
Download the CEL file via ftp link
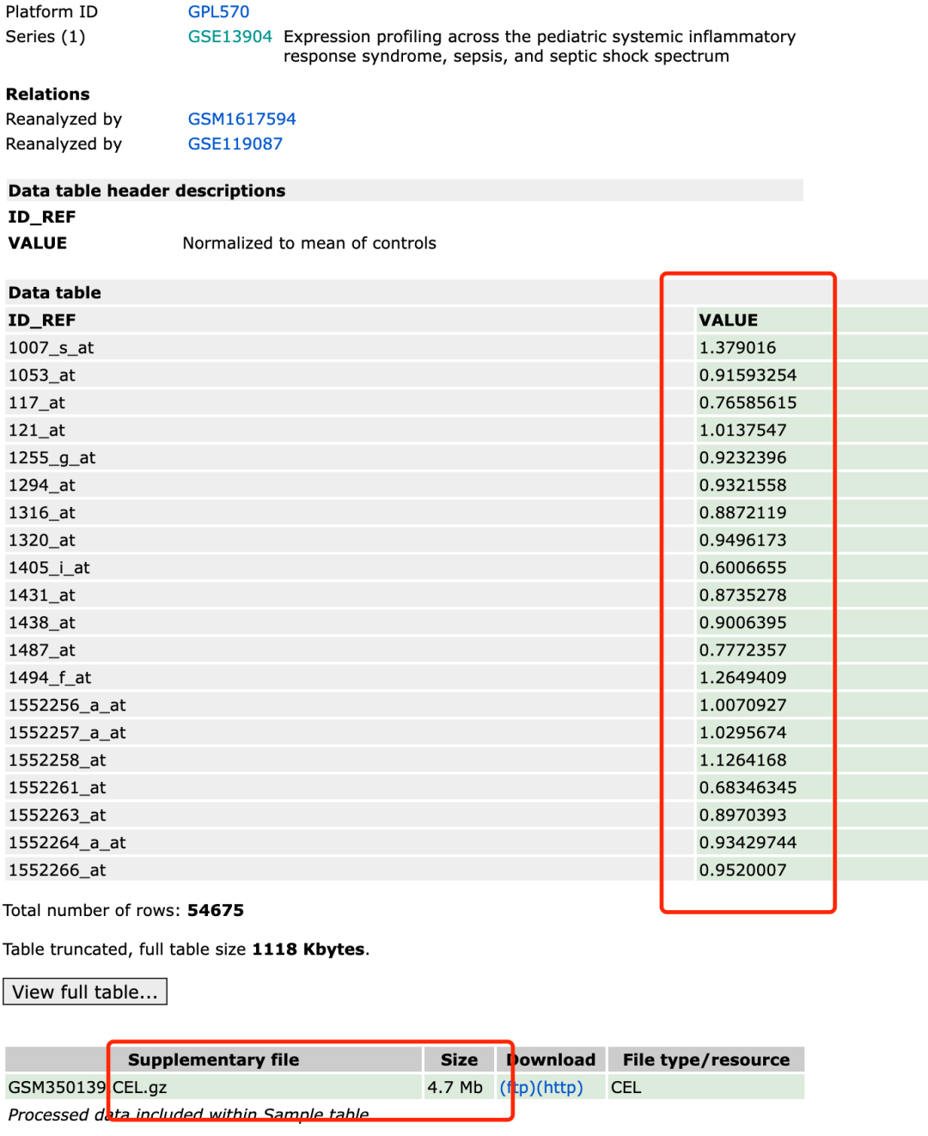517,1088
